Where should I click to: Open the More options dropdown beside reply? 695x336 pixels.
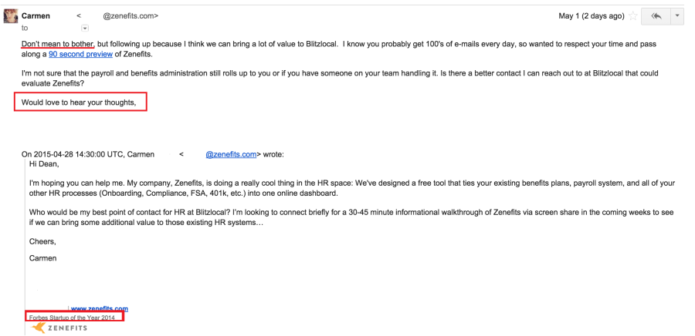[x=679, y=16]
